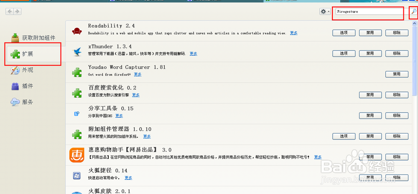Disable 百度搜索优化 extension
This screenshot has height=194, width=418.
tap(370, 95)
